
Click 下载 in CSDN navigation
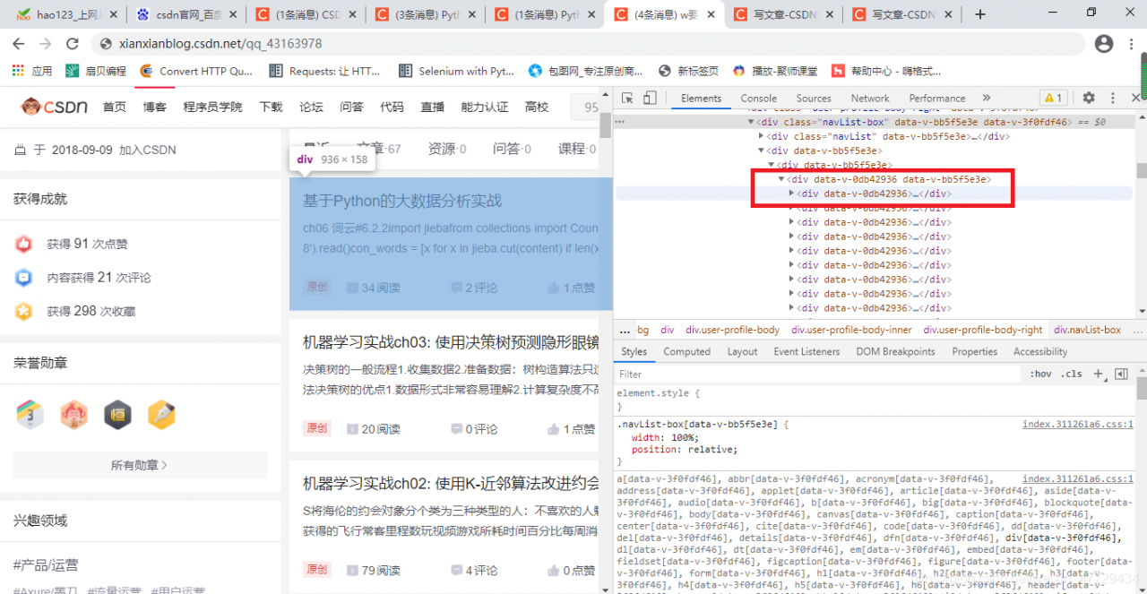[x=271, y=107]
